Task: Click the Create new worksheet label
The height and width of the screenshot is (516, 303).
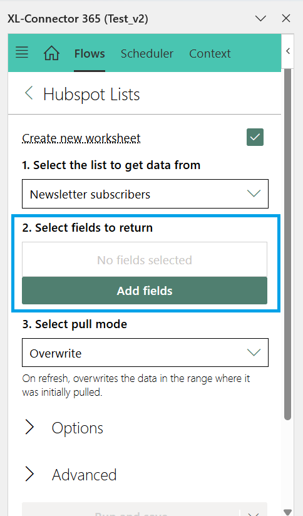Action: point(81,138)
